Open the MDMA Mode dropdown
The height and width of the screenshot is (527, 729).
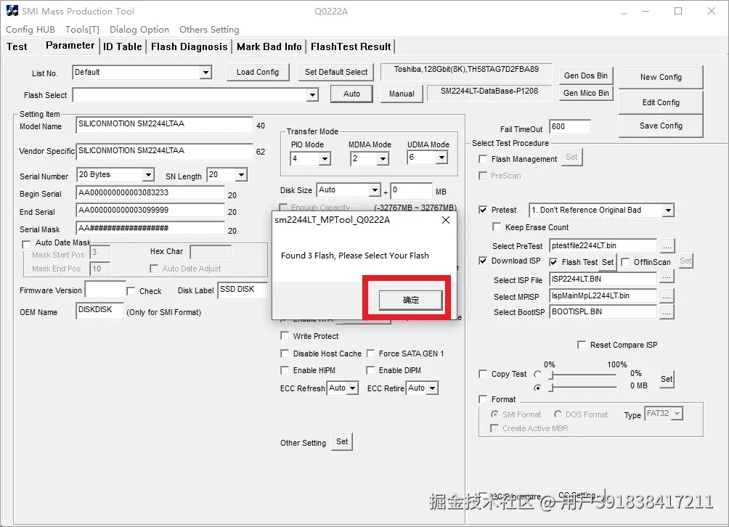coord(383,159)
